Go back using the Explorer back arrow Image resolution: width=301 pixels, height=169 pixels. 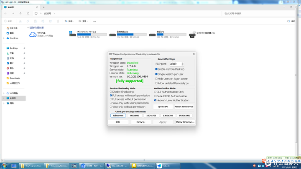[5, 13]
